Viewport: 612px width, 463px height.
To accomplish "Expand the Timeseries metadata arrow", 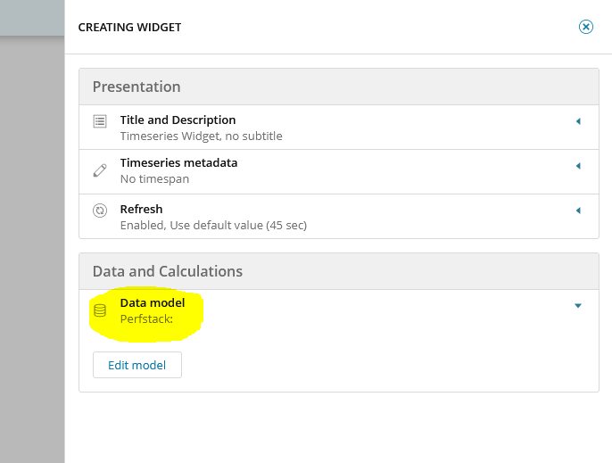I will 578,166.
